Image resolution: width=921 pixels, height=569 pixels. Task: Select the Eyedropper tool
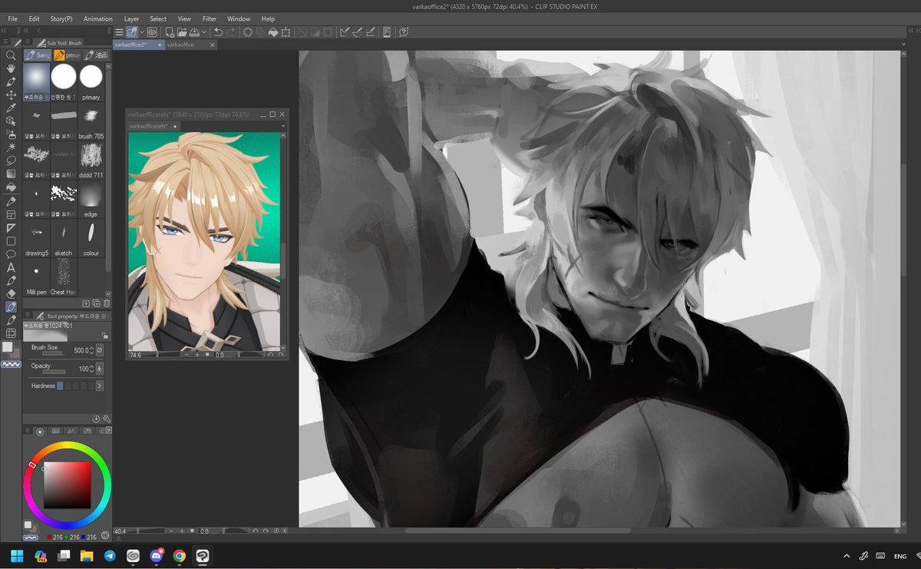tap(11, 108)
